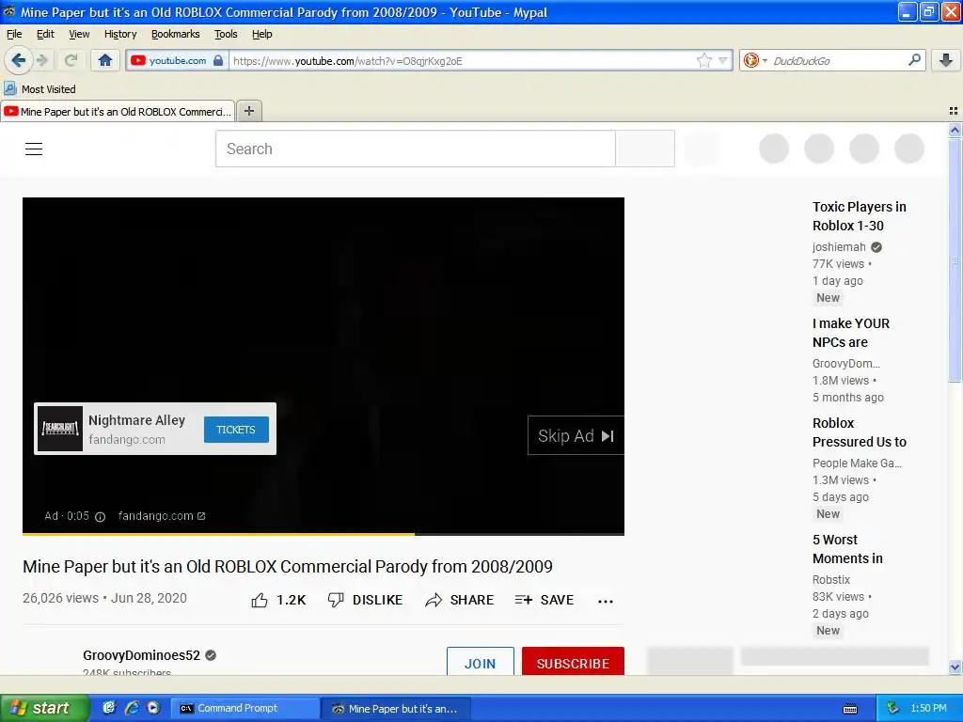Screen dimensions: 963x722
Task: Click the Mypal taskbar button
Action: [396, 709]
